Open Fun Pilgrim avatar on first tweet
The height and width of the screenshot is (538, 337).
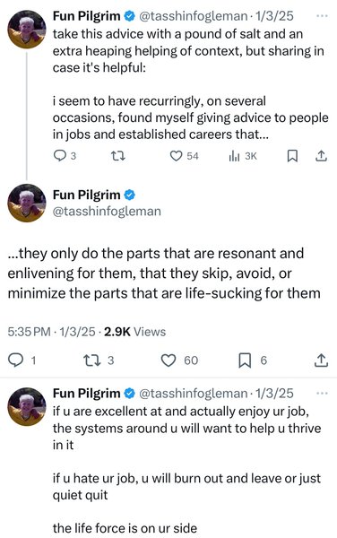(27, 30)
